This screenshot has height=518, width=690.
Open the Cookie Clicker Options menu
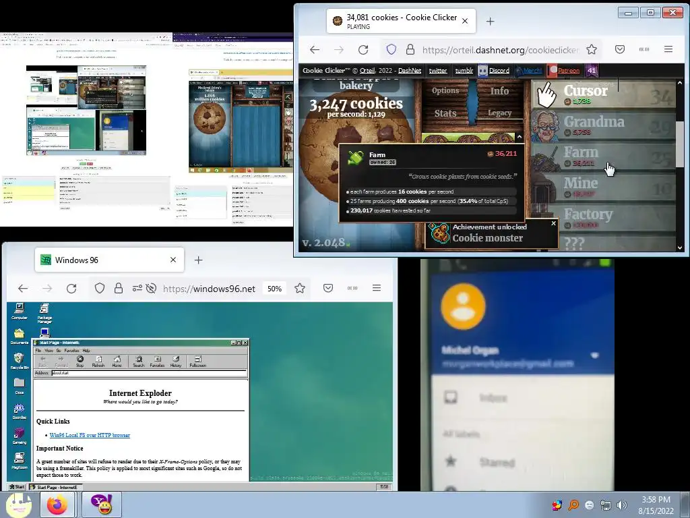445,90
